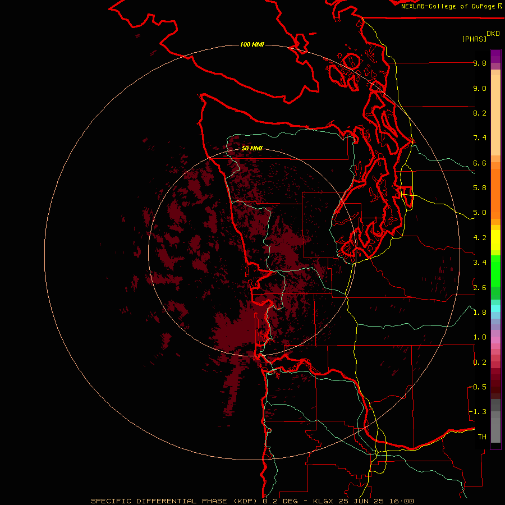Click the [PHAS] legend label
This screenshot has height=505, width=505.
[474, 39]
